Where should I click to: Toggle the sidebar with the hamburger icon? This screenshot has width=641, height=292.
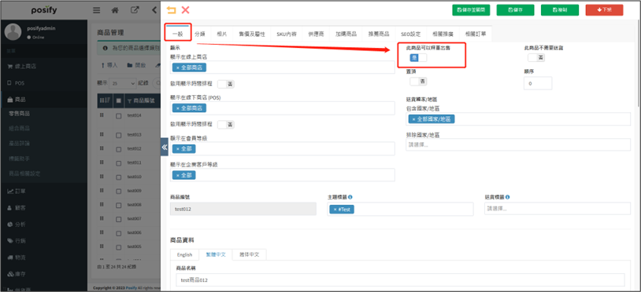coord(97,10)
